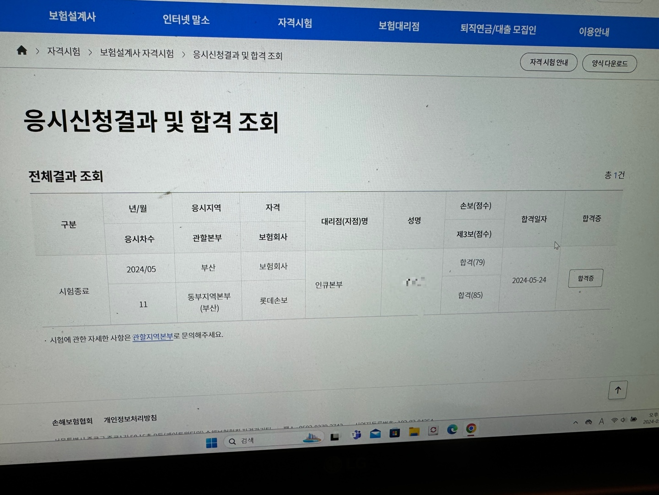Image resolution: width=659 pixels, height=495 pixels.
Task: Open the 손해보험협회 footer link
Action: (x=72, y=421)
